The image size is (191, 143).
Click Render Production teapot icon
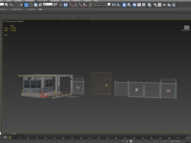click(164, 5)
